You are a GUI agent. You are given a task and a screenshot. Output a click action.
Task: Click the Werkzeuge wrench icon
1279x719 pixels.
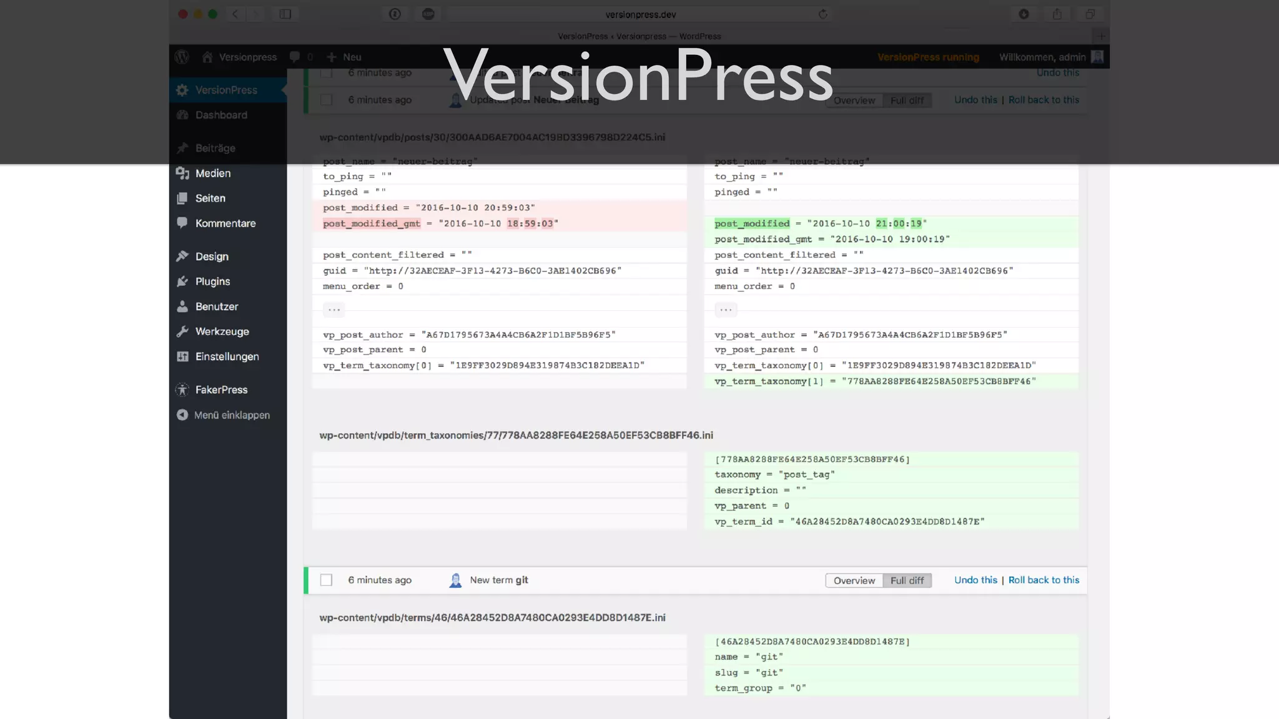182,331
